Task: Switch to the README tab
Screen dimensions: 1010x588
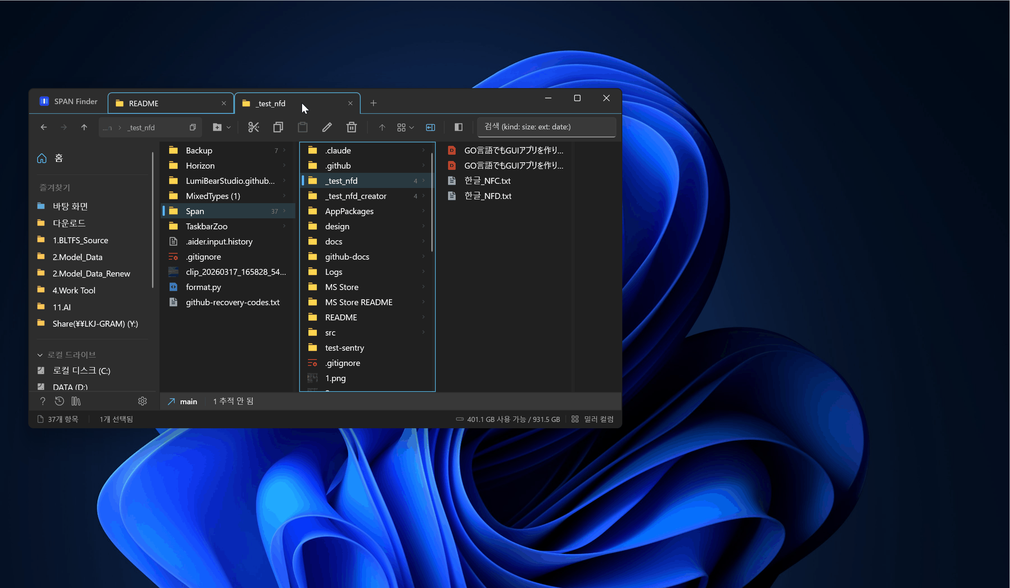Action: [170, 103]
